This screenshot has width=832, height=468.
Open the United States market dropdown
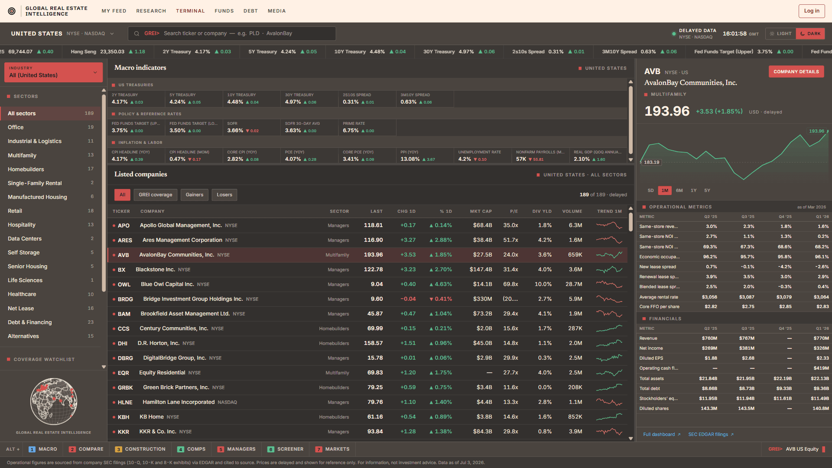(x=62, y=33)
